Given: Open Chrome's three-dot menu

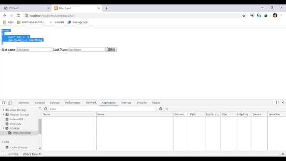Looking at the screenshot, I should (282, 16).
